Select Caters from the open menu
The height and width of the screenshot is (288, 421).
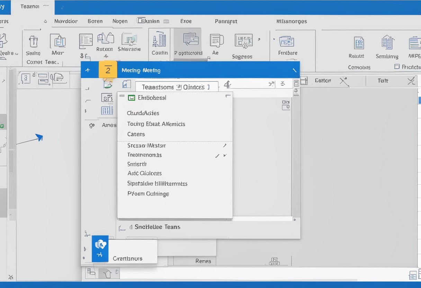pyautogui.click(x=136, y=134)
